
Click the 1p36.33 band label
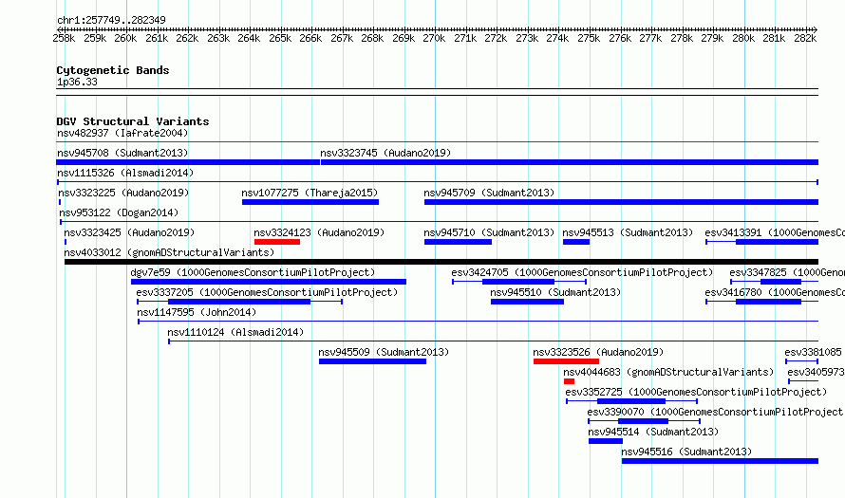(x=77, y=82)
